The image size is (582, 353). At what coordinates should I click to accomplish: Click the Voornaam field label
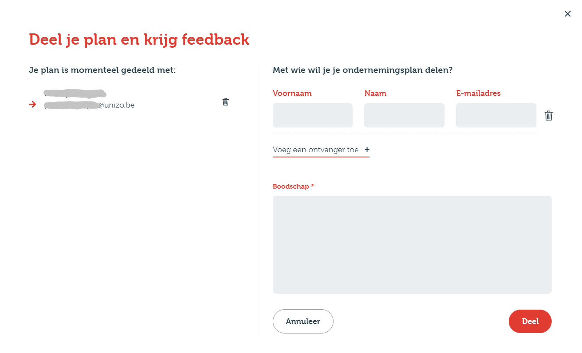[292, 93]
